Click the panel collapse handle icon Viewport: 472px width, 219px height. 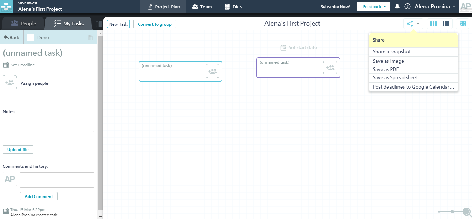pyautogui.click(x=99, y=24)
